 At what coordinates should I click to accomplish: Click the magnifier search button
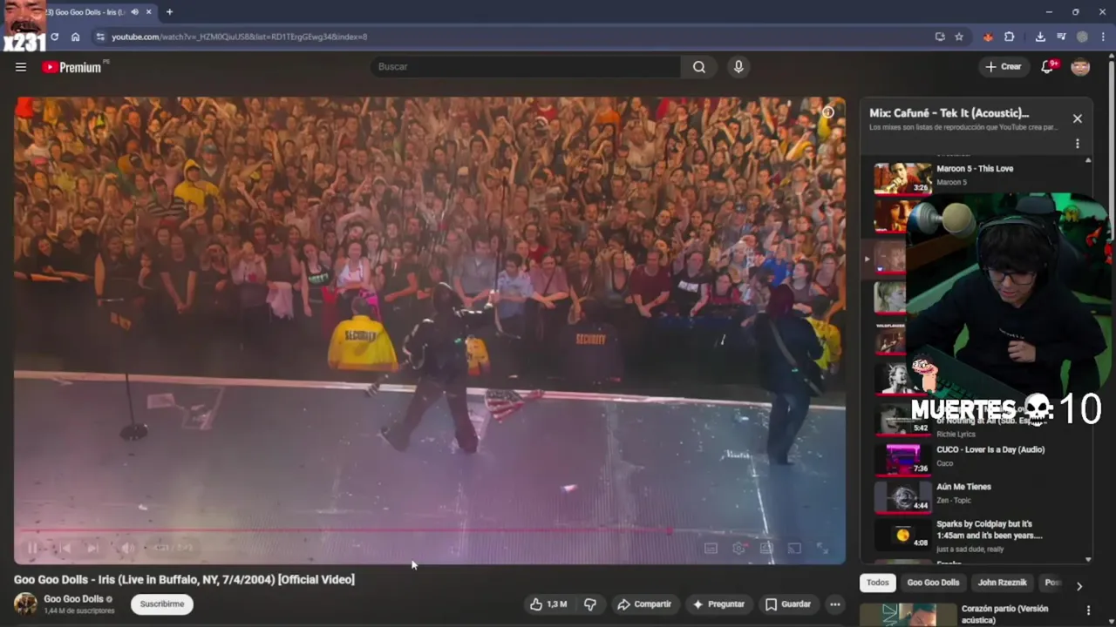(x=699, y=67)
